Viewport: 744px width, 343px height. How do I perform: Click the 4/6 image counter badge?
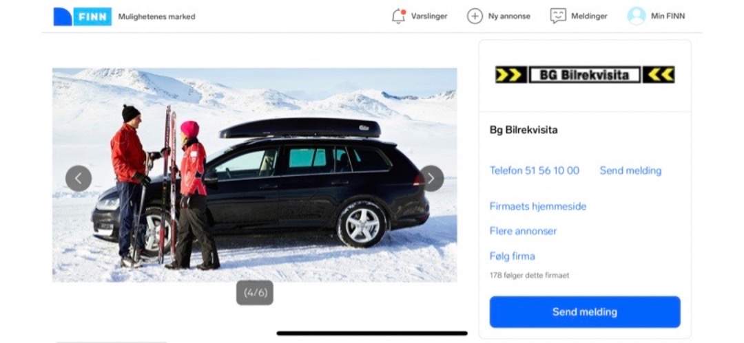255,293
